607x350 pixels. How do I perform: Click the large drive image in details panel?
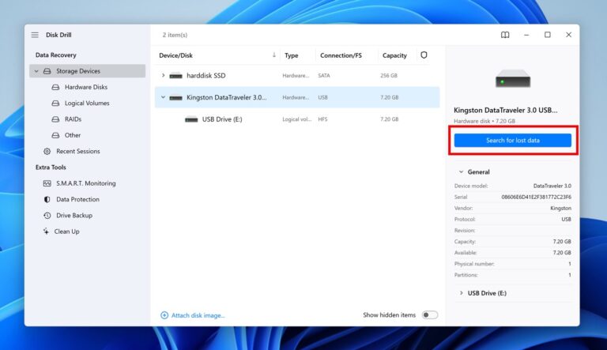pyautogui.click(x=513, y=78)
